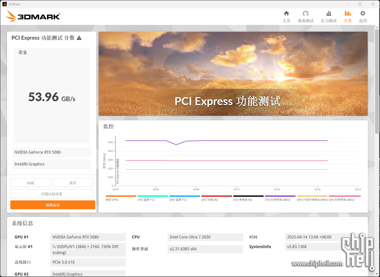Click the DISPLAY1 3840 × 2160 value
380x277 pixels.
(x=88, y=249)
